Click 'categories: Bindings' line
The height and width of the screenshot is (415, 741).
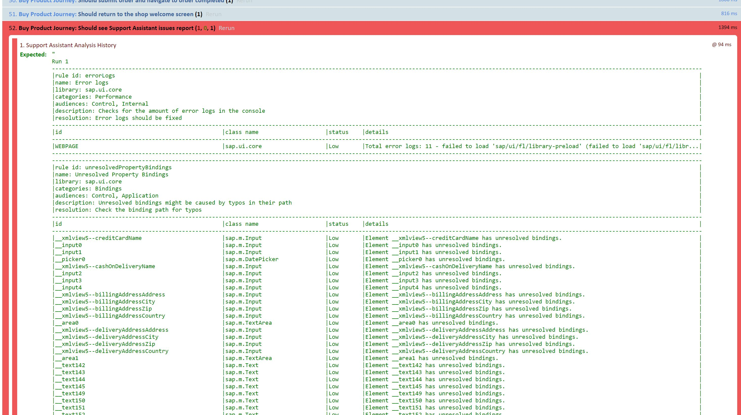click(x=88, y=188)
